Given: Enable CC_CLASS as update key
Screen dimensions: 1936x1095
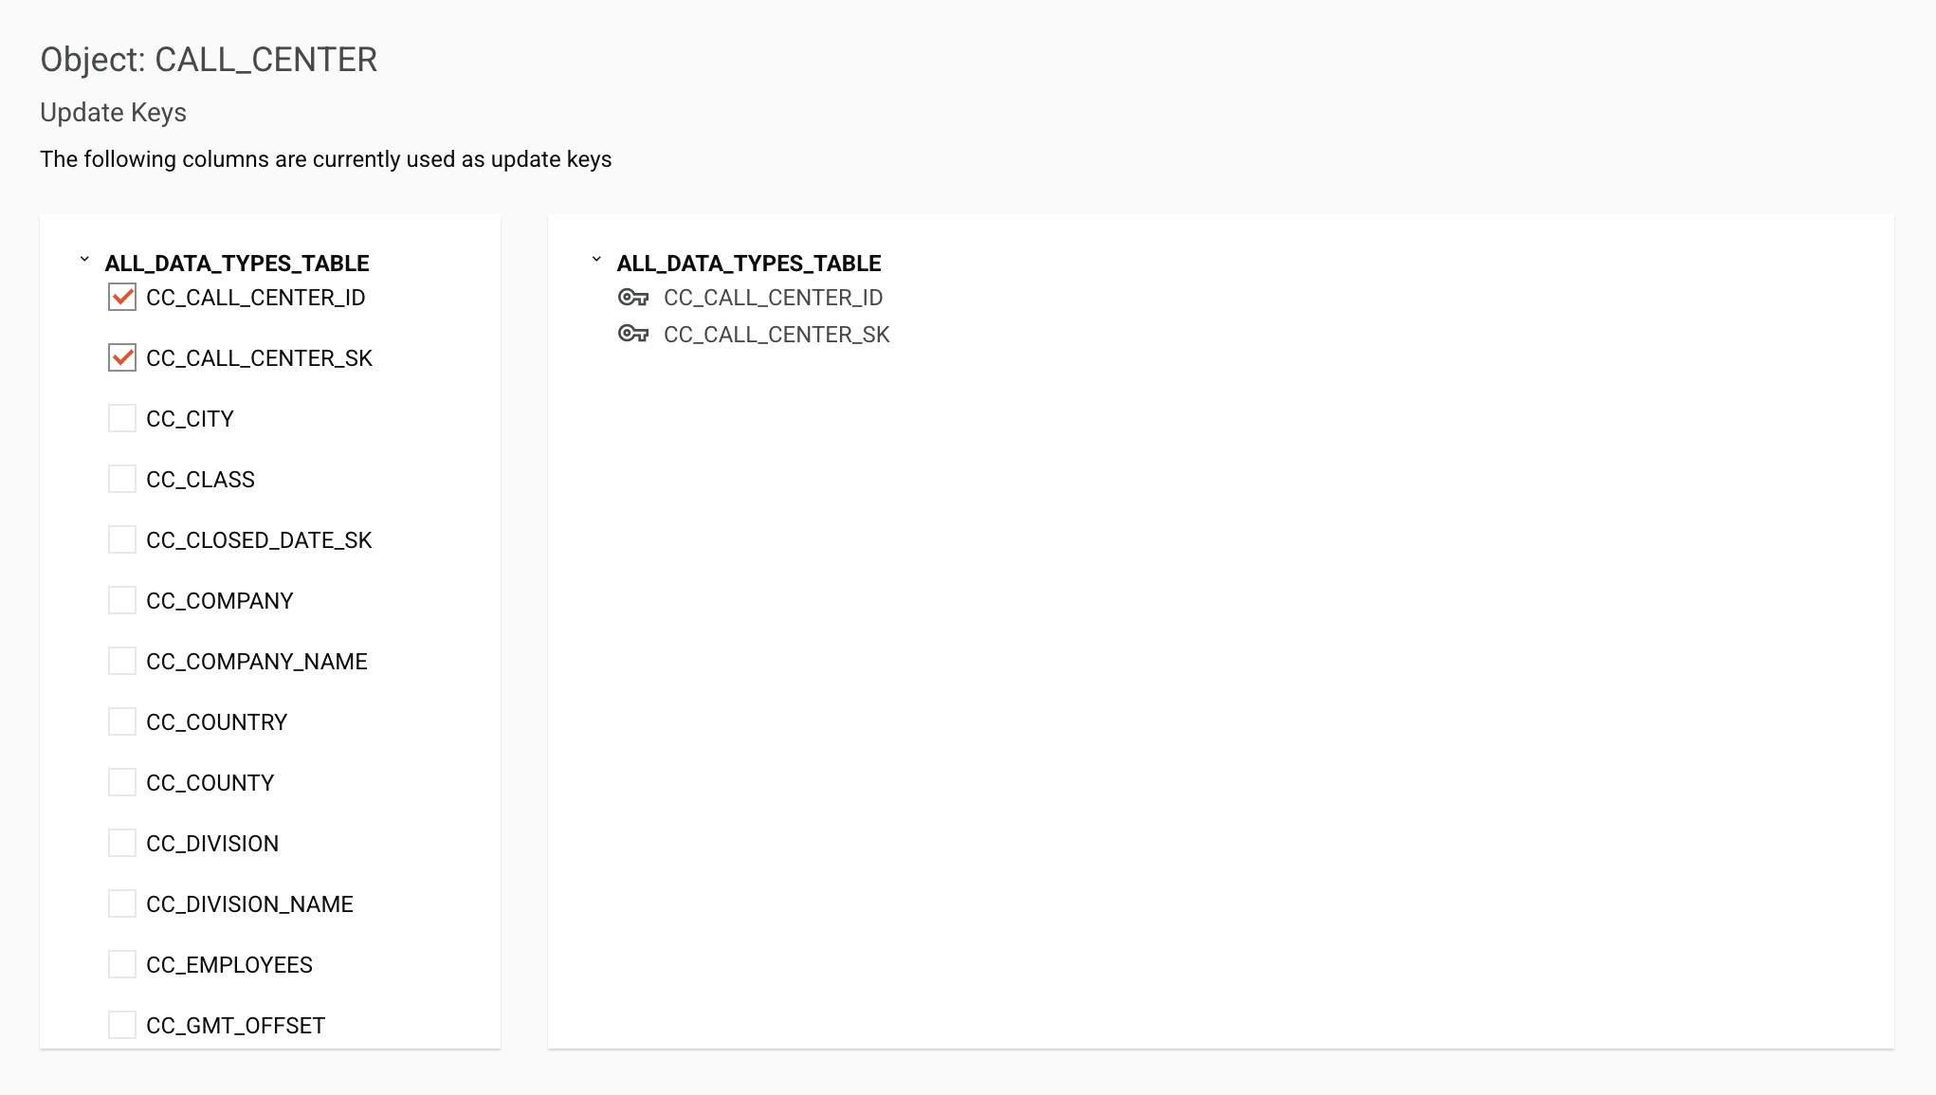Looking at the screenshot, I should [x=122, y=480].
